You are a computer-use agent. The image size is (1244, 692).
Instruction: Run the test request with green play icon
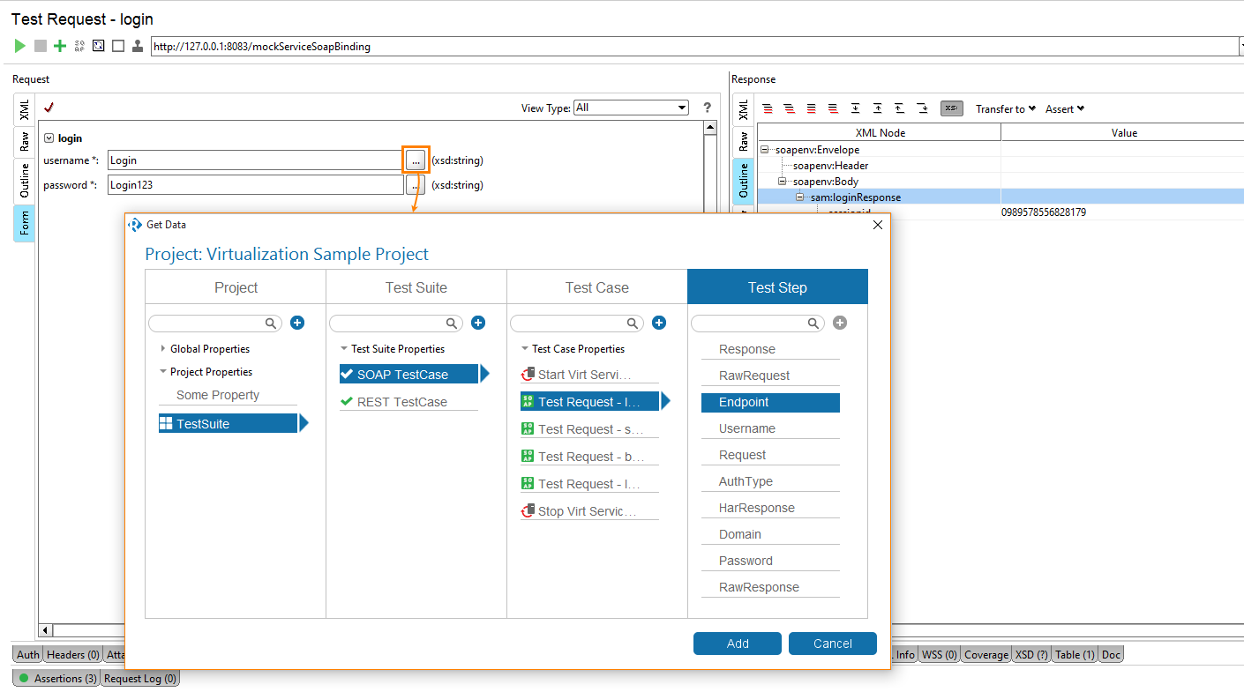point(19,46)
